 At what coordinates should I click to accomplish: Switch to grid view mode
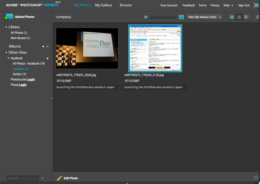click(239, 17)
